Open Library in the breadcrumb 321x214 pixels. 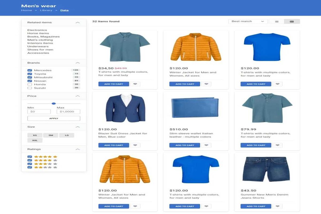[46, 10]
